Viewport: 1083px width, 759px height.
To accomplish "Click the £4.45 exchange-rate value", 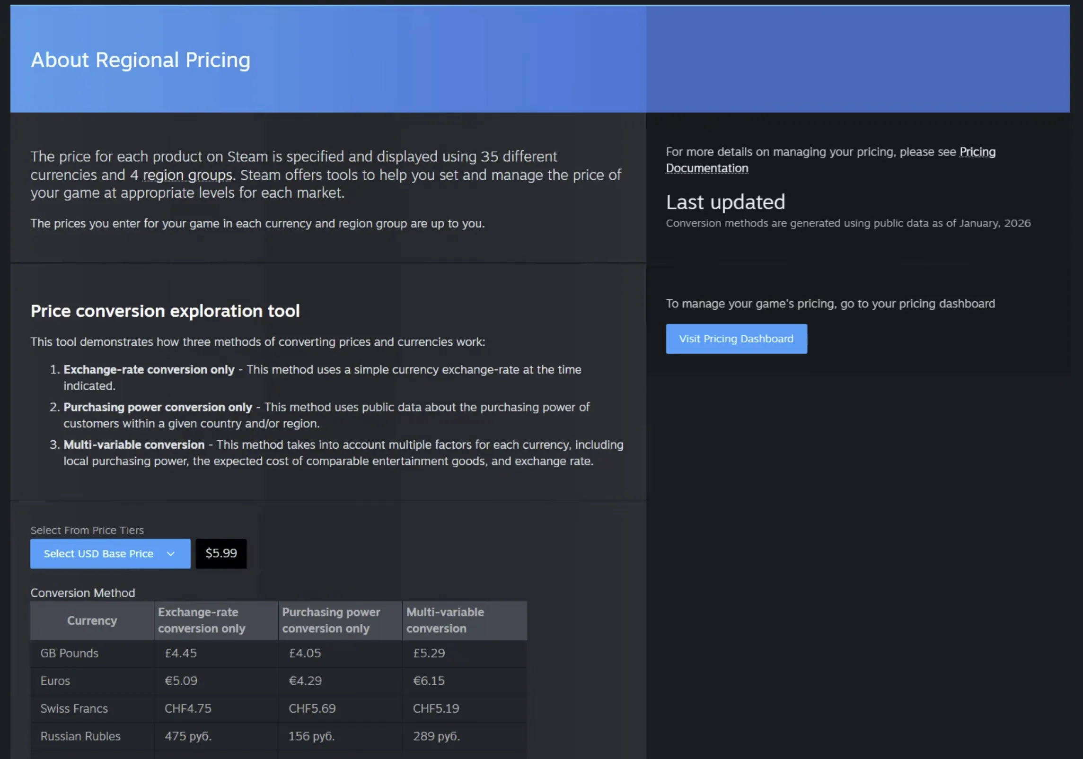I will click(x=180, y=653).
